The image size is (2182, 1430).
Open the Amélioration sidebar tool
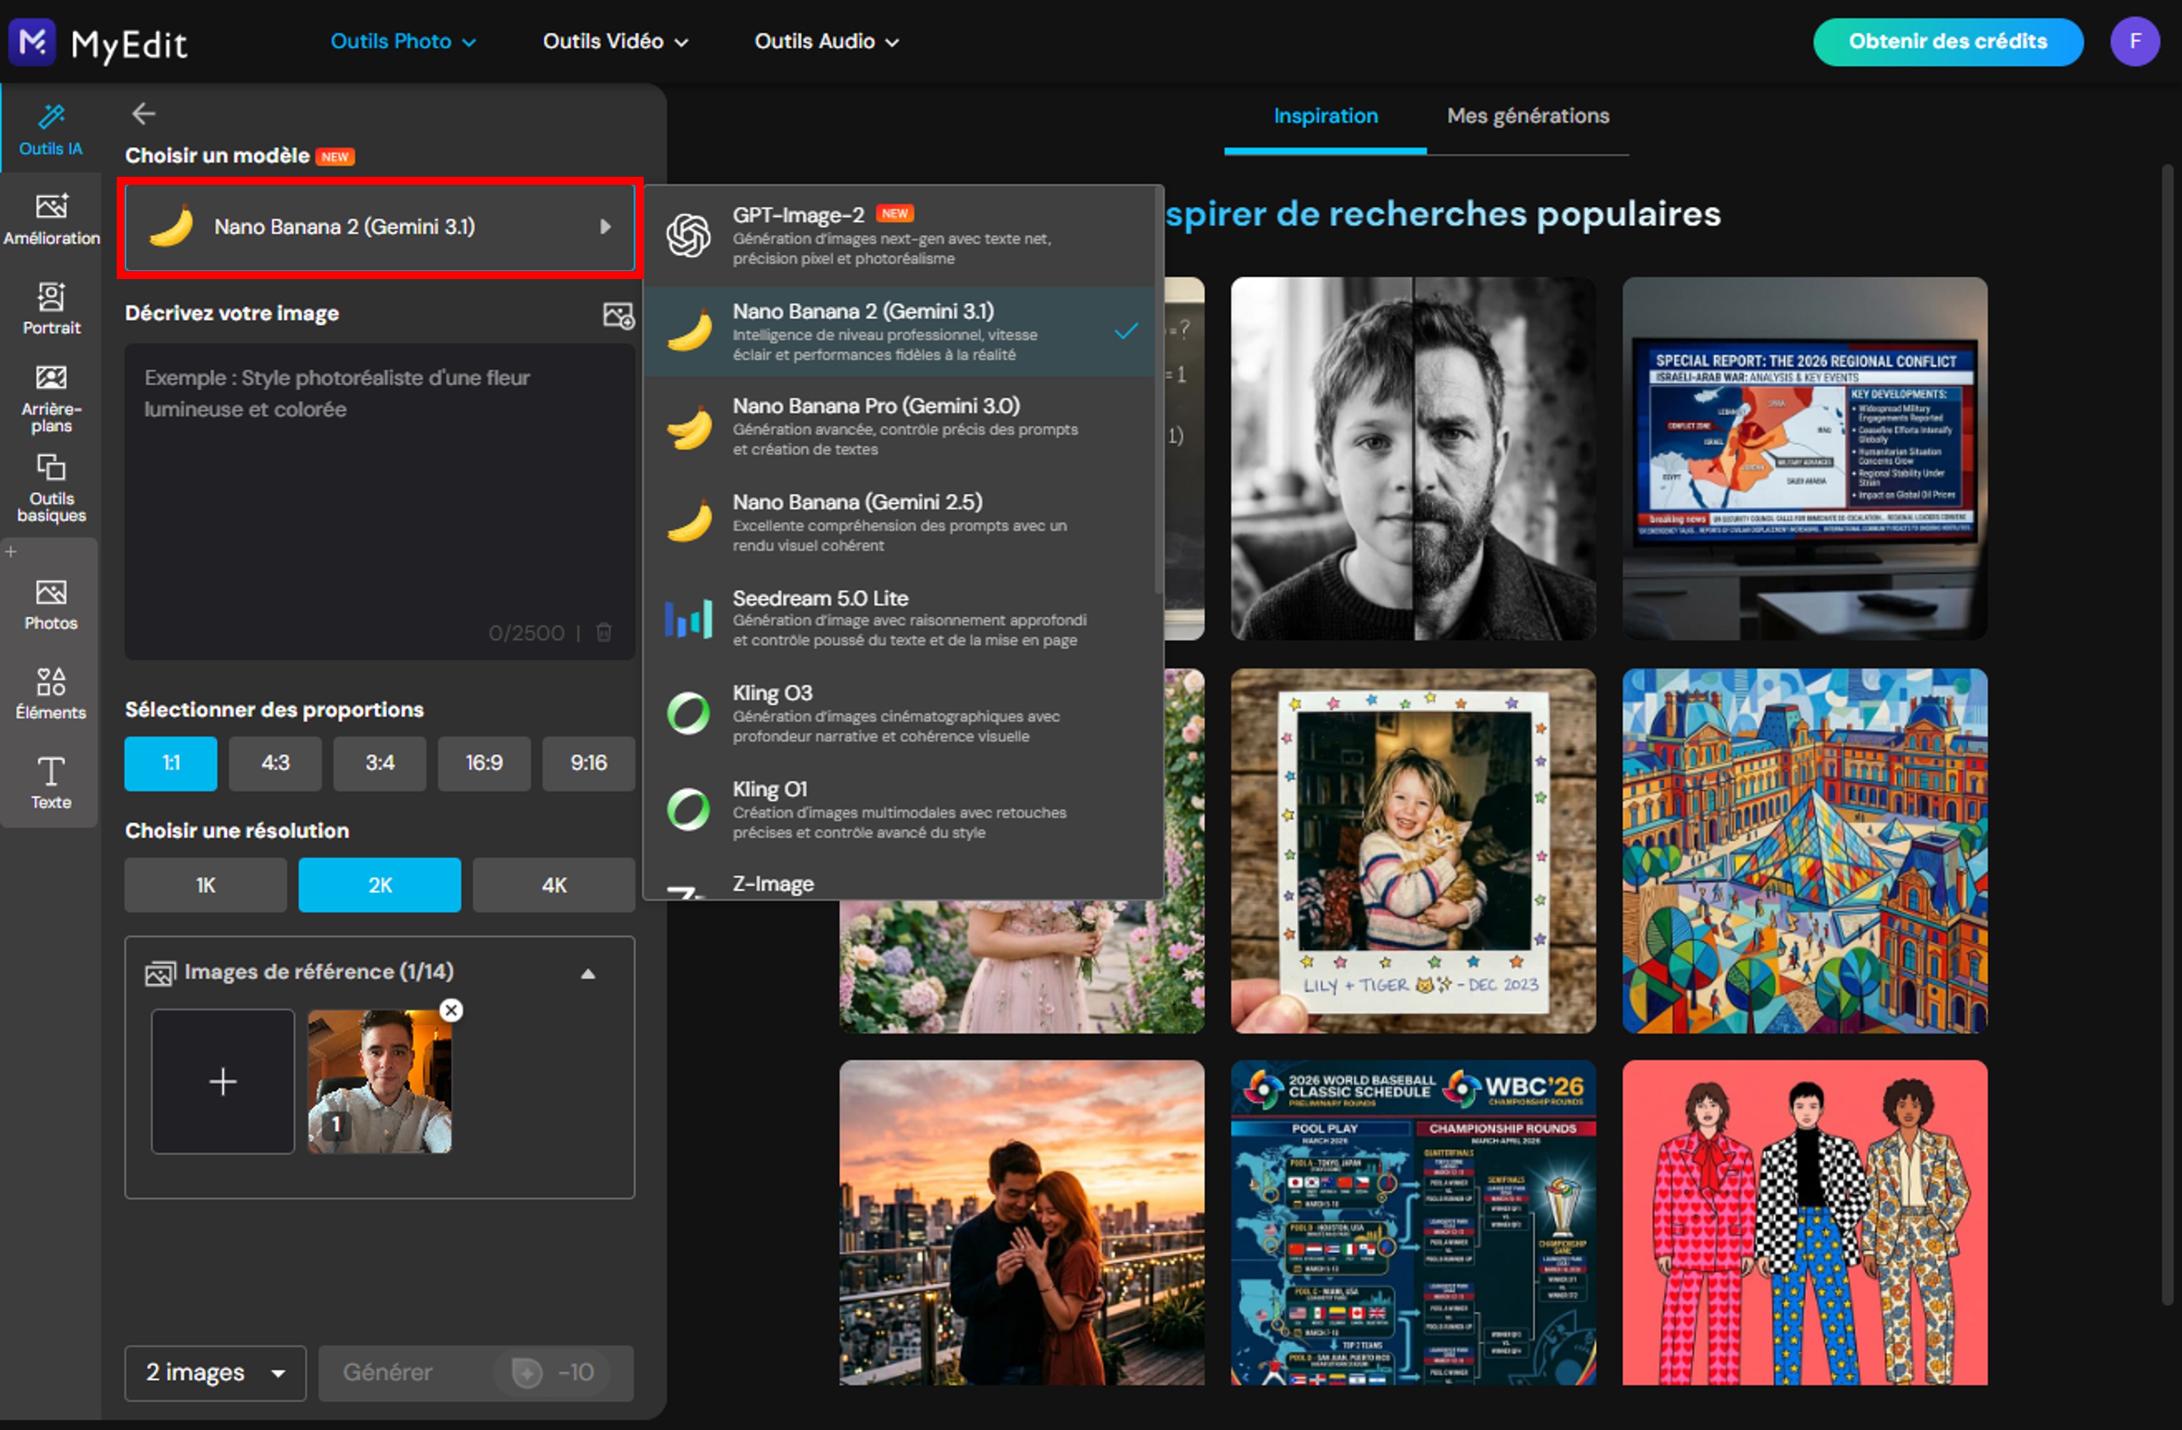tap(51, 219)
